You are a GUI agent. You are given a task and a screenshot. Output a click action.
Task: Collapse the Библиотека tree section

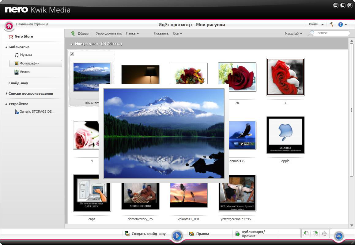[x=6, y=47]
